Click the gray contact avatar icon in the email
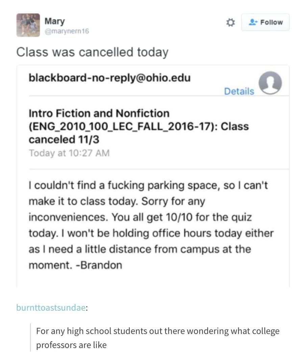Screen dimensions: 304x355 coord(270,83)
